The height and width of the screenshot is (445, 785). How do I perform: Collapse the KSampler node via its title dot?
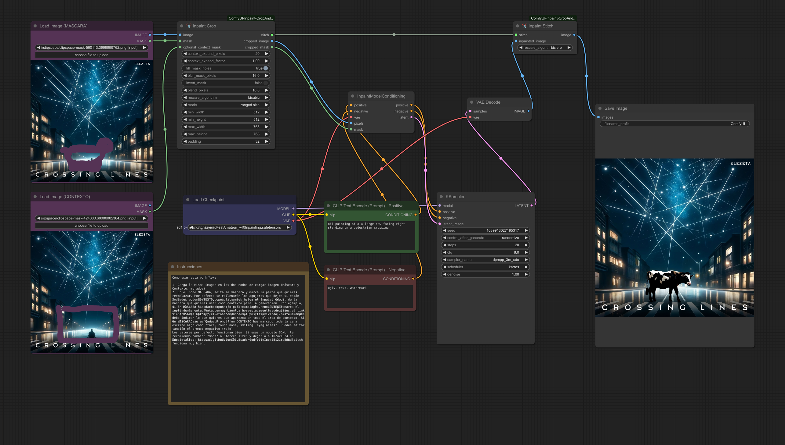point(441,197)
